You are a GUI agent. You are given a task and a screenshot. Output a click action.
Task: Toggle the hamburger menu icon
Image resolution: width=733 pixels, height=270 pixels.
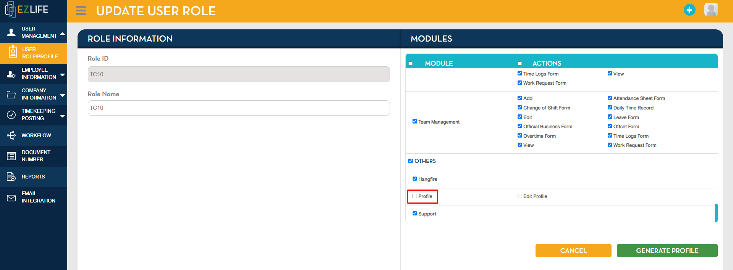pos(81,11)
